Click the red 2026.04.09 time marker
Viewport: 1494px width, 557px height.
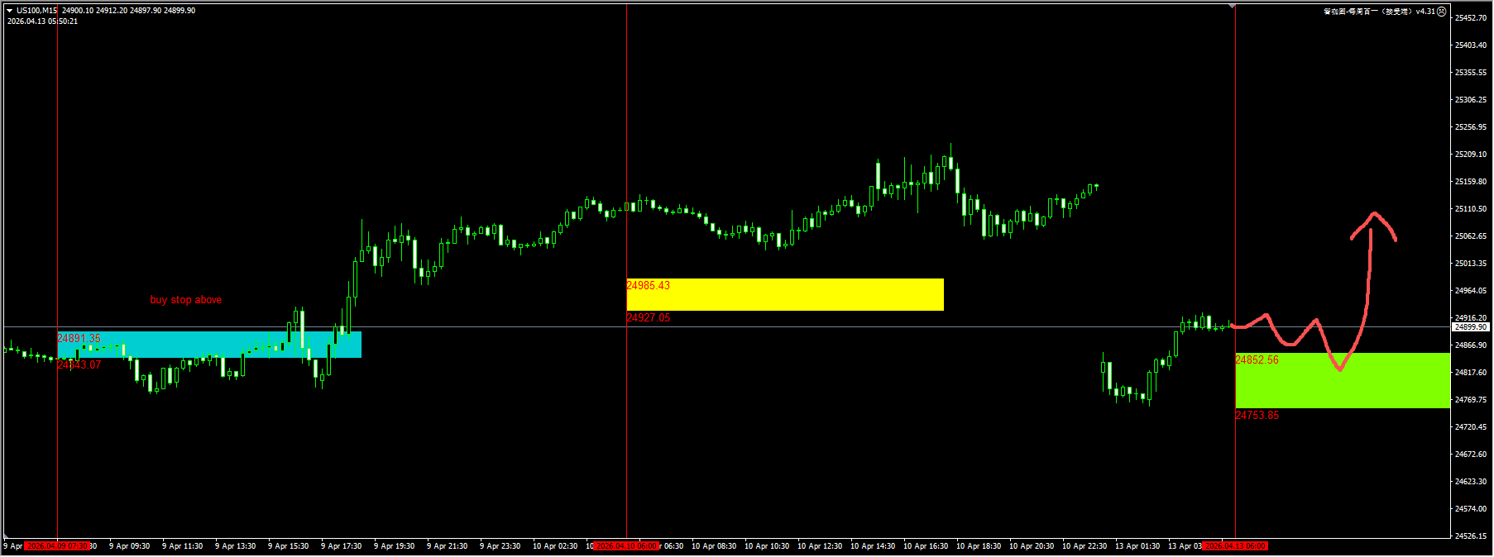coord(56,546)
